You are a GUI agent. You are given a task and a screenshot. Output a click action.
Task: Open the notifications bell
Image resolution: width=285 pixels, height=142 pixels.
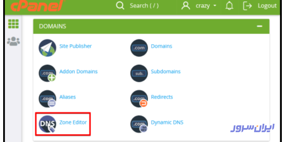point(229,6)
